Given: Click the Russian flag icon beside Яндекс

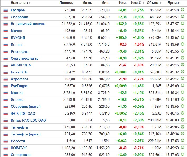Looking at the screenshot, I should coord(6,100).
